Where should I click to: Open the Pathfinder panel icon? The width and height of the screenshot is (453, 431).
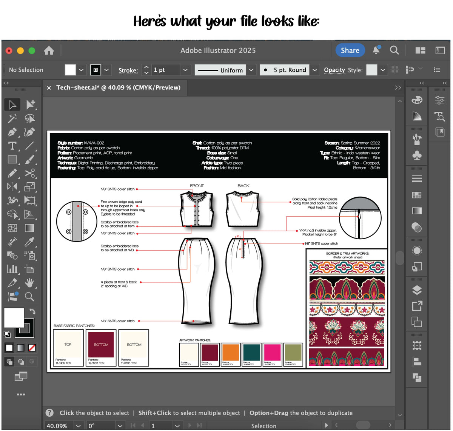click(417, 377)
